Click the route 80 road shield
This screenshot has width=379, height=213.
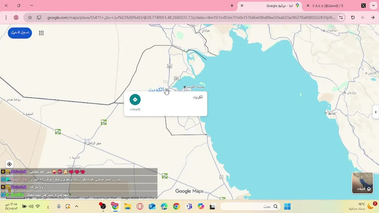[169, 66]
